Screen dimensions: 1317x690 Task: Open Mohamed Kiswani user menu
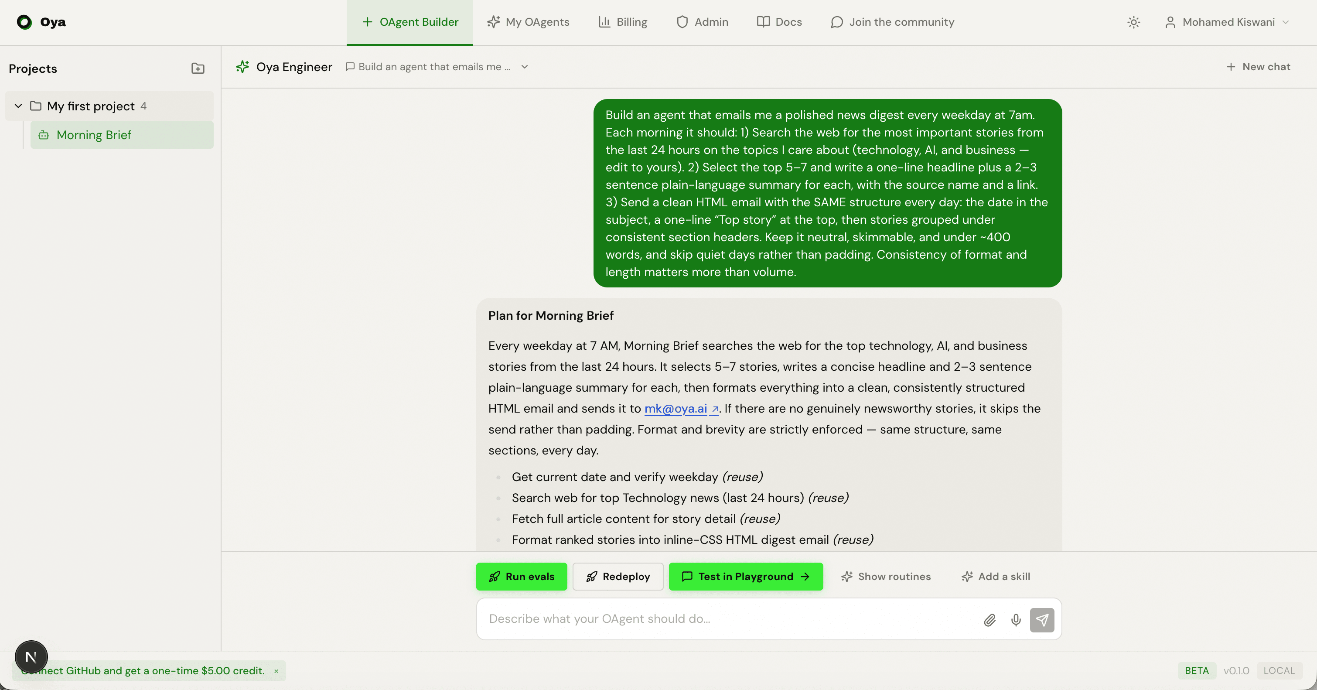[x=1227, y=22]
